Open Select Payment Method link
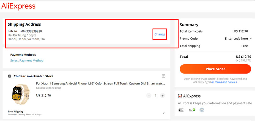 coord(27,60)
